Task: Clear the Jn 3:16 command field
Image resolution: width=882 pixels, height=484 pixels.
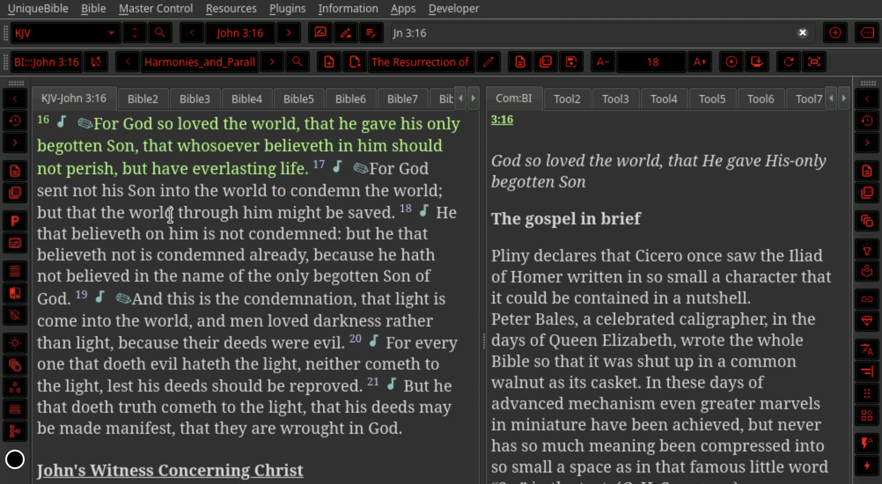Action: pyautogui.click(x=803, y=33)
